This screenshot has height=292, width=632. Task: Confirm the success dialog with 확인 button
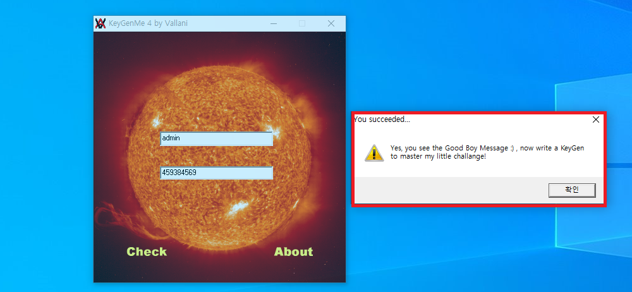pyautogui.click(x=572, y=190)
